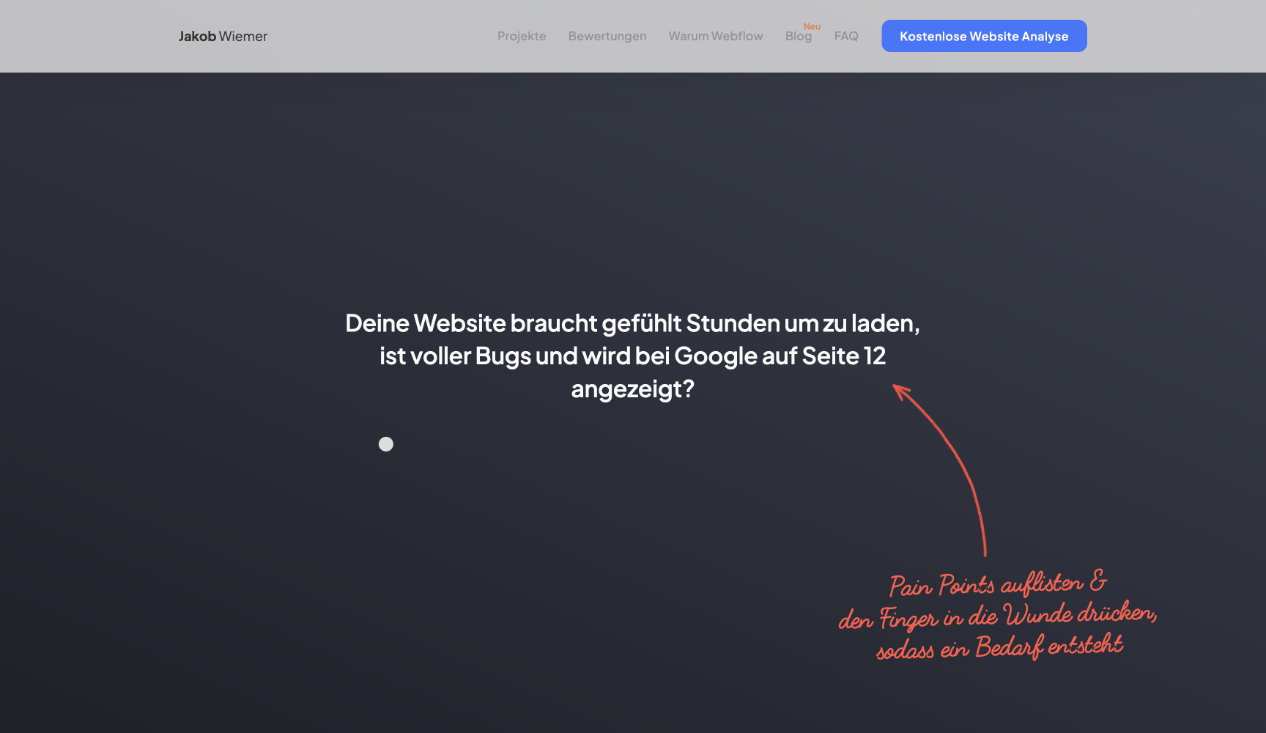Open the Blog section from the navbar
The height and width of the screenshot is (733, 1266).
pyautogui.click(x=799, y=35)
